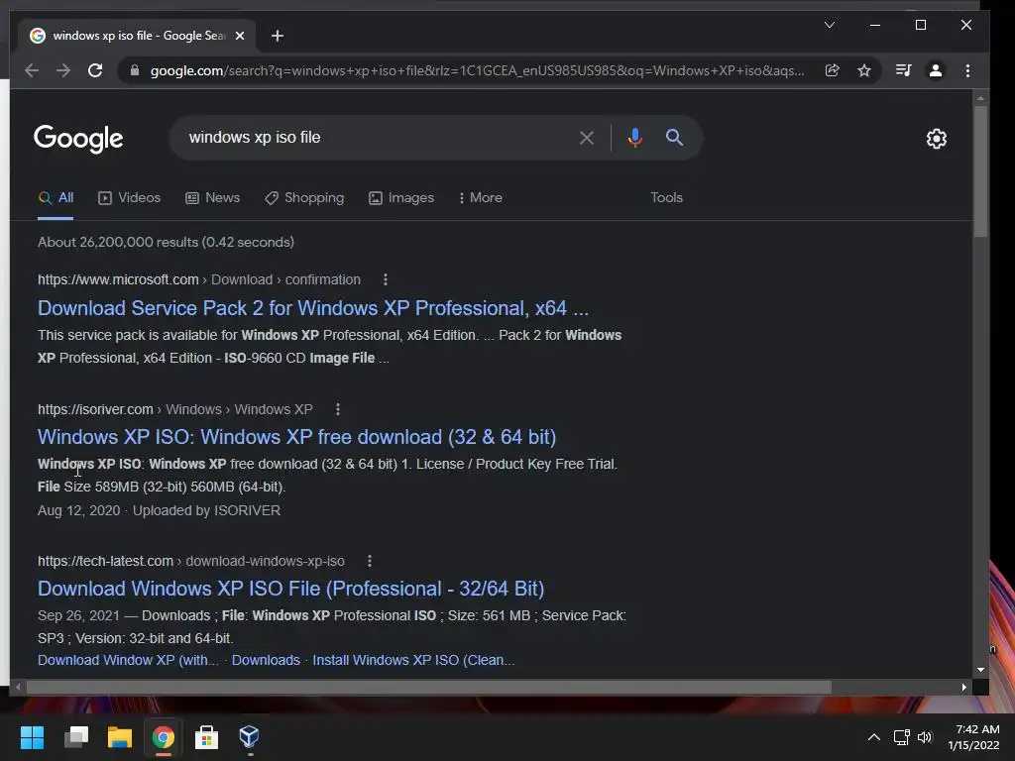
Task: Open Task View from the taskbar
Action: pyautogui.click(x=76, y=737)
